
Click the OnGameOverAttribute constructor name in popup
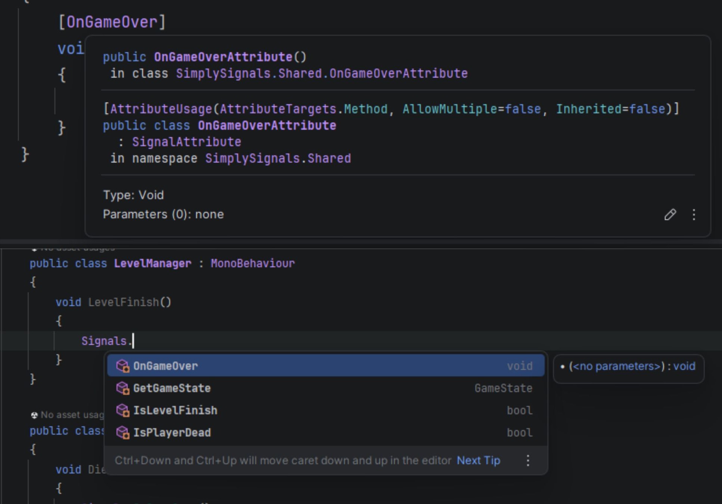[223, 57]
